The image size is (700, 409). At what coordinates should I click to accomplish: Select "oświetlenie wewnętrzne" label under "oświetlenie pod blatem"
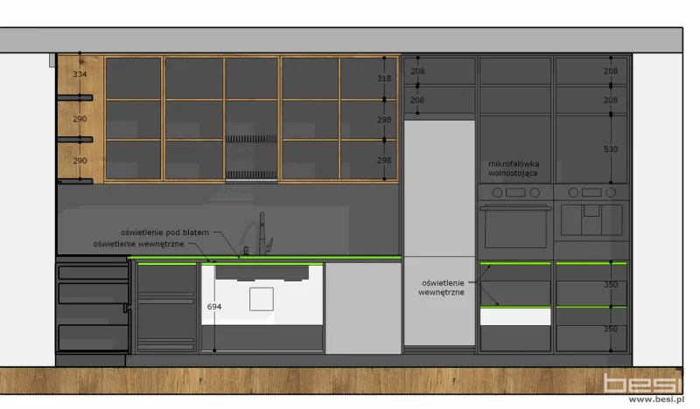pos(138,244)
